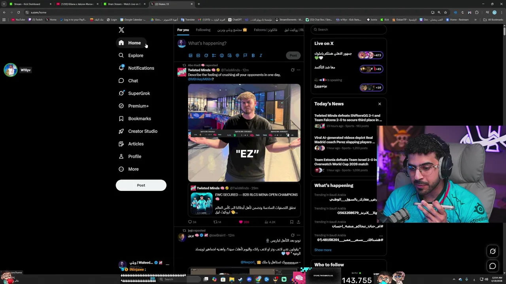Add a poll with the poll icon

(x=214, y=56)
